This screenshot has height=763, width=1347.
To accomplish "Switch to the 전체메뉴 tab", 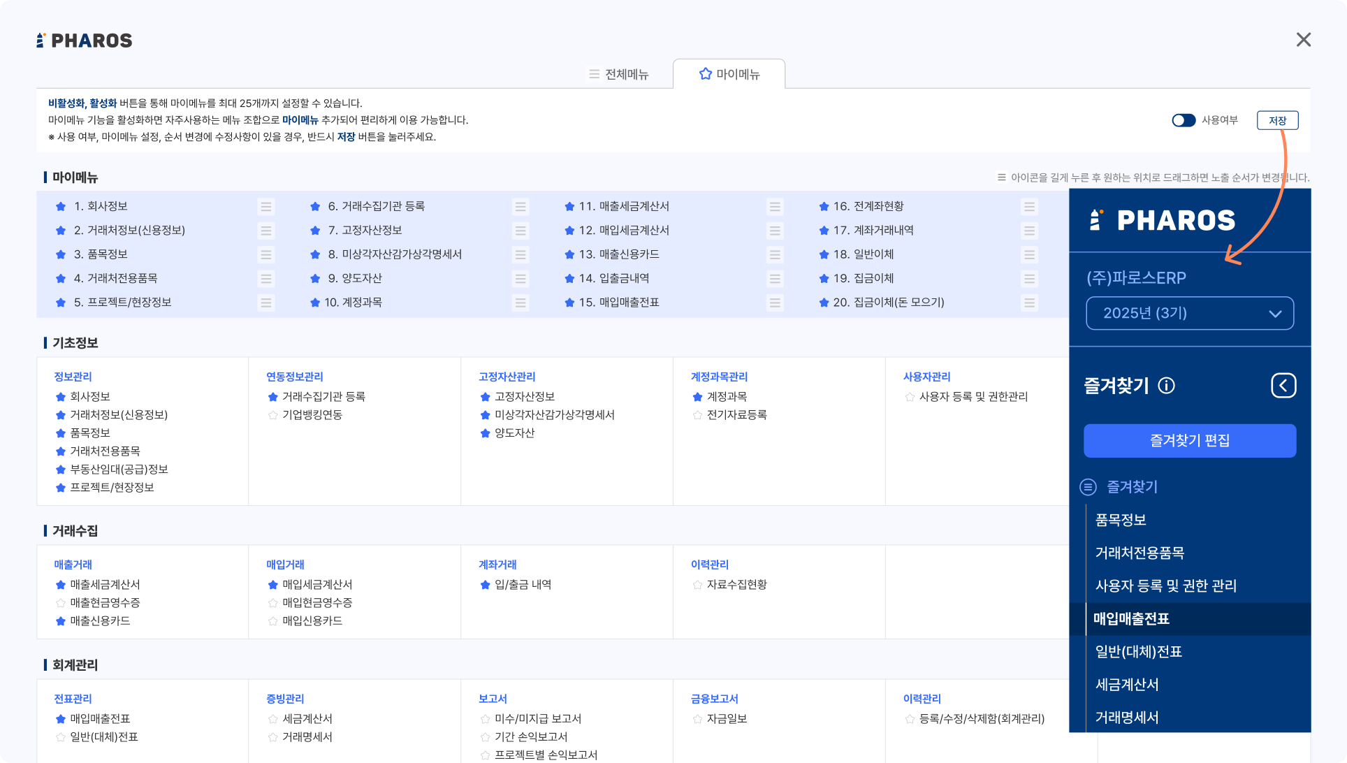I will (619, 74).
